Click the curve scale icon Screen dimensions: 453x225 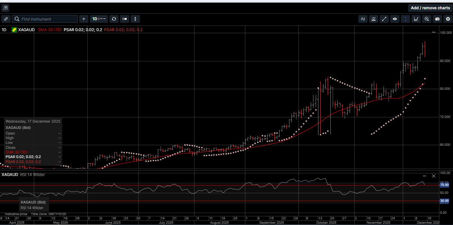[416, 19]
